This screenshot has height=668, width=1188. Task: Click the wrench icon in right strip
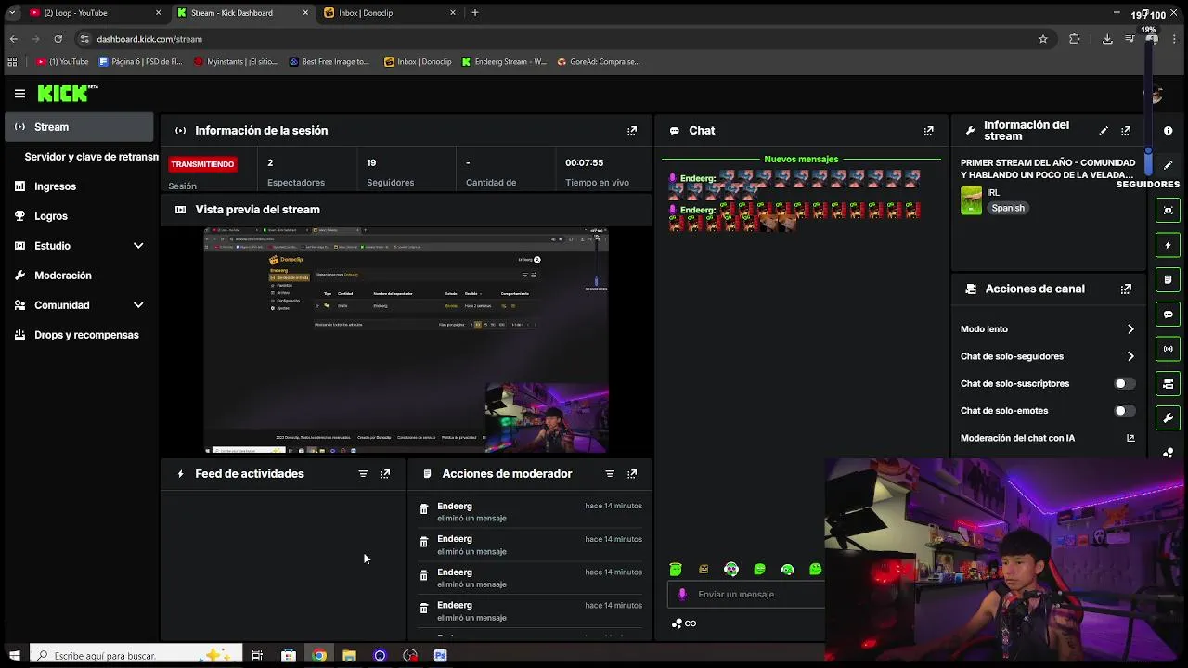click(x=1168, y=418)
